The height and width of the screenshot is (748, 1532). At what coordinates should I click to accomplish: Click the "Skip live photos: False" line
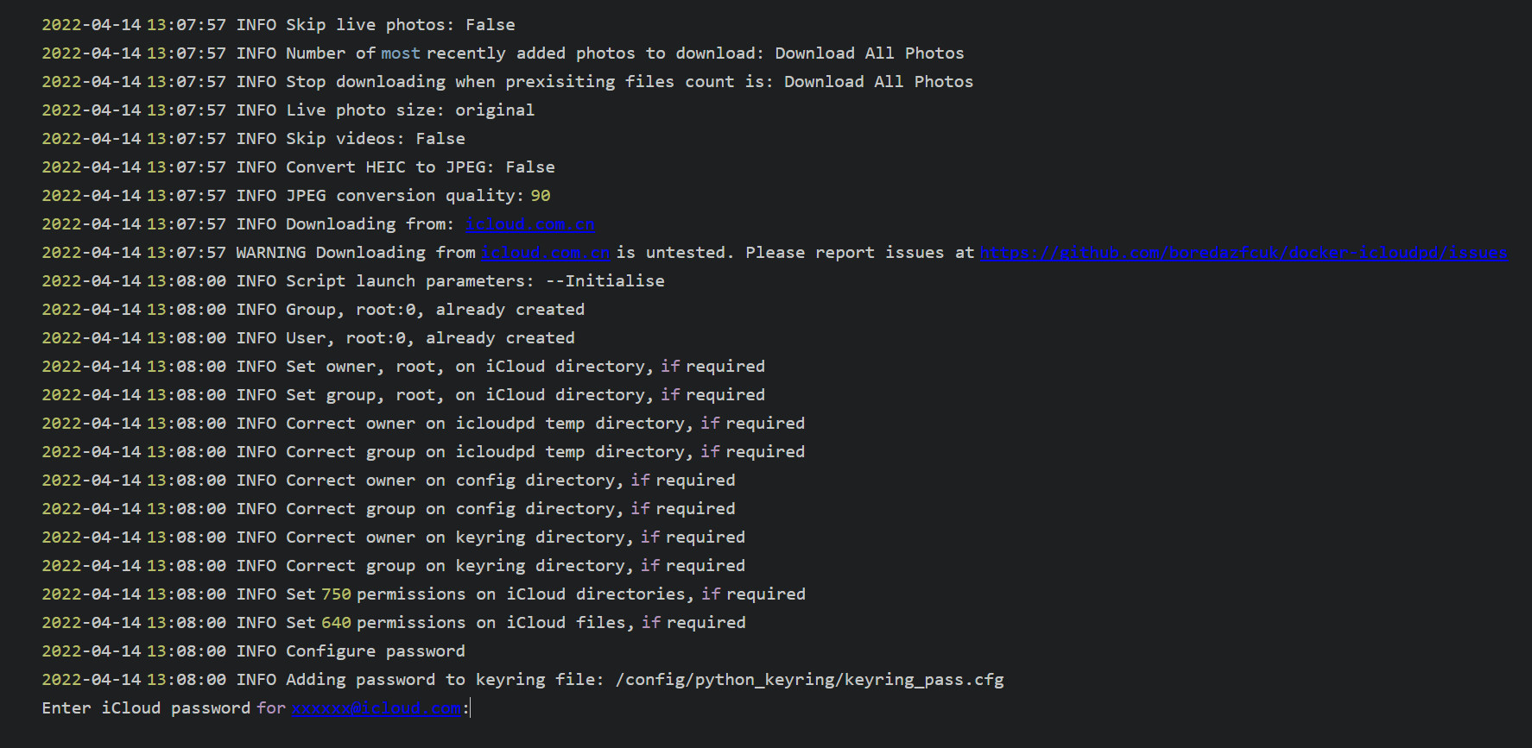click(400, 25)
